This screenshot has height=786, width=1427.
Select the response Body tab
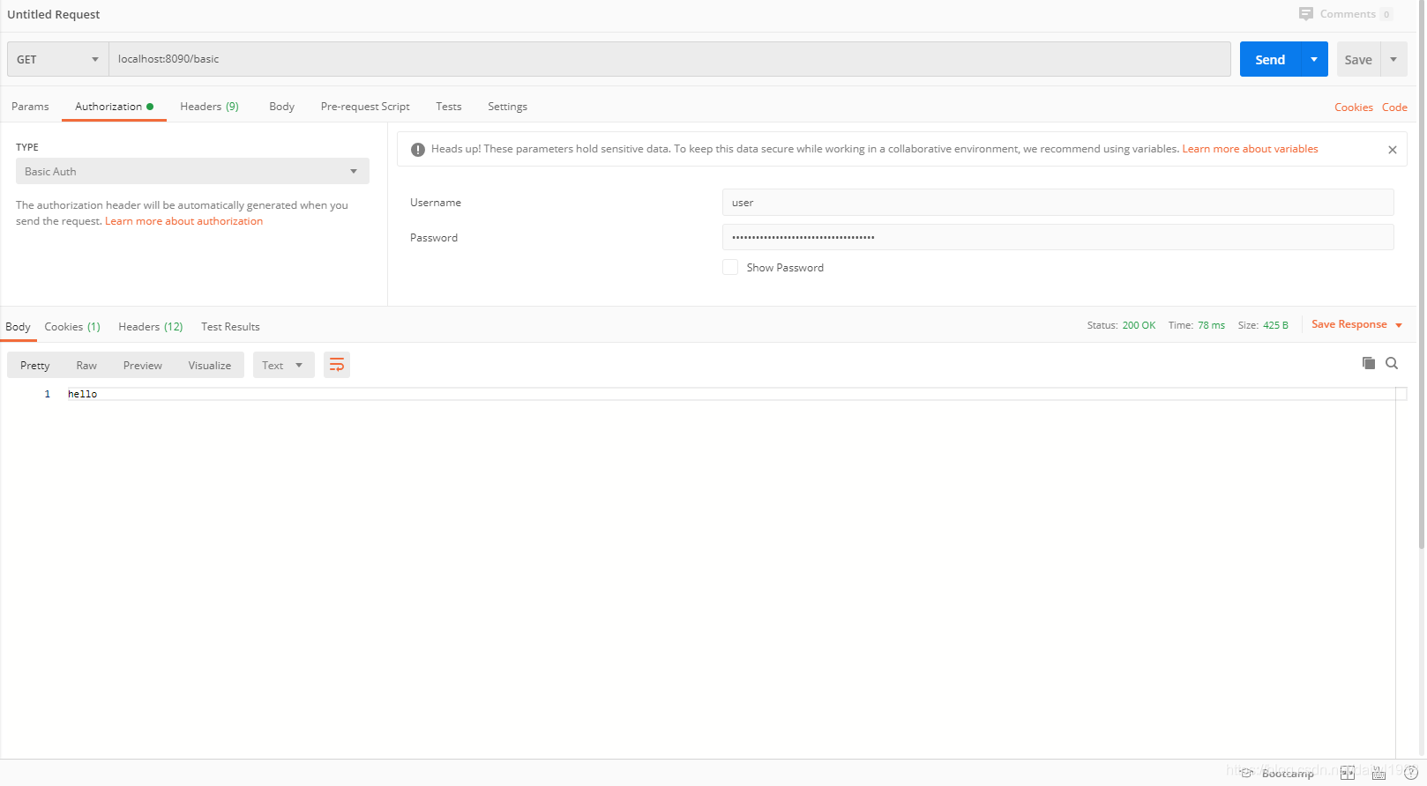point(18,327)
